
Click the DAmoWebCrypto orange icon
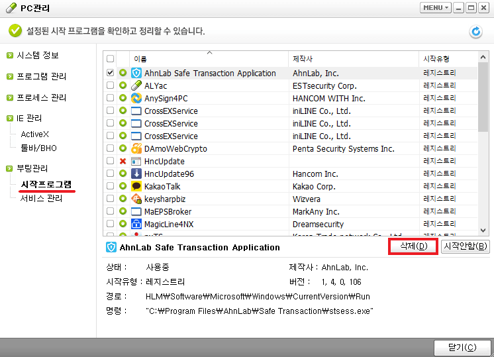136,149
